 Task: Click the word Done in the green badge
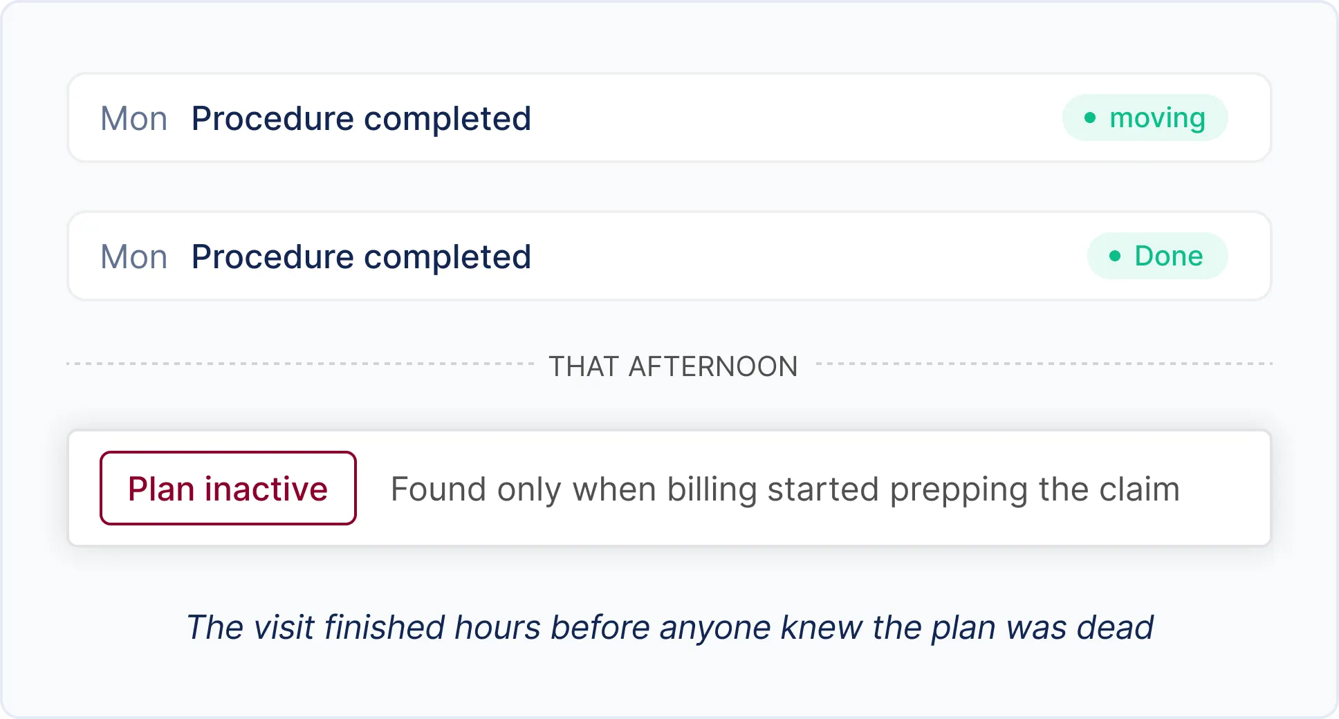pyautogui.click(x=1169, y=256)
